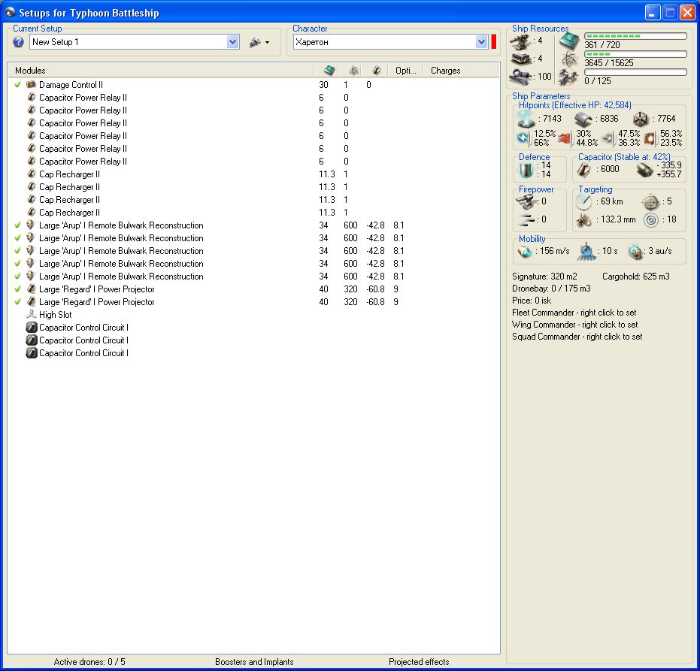This screenshot has width=700, height=671.
Task: Click the structure hitpoints icon showing 7764
Action: pos(641,119)
